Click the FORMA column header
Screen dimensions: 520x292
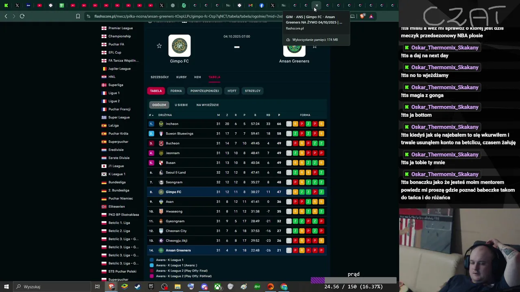[305, 115]
